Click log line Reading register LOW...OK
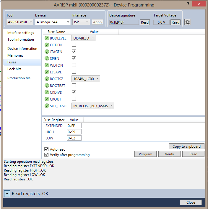The height and width of the screenshot is (209, 208). [x=25, y=175]
